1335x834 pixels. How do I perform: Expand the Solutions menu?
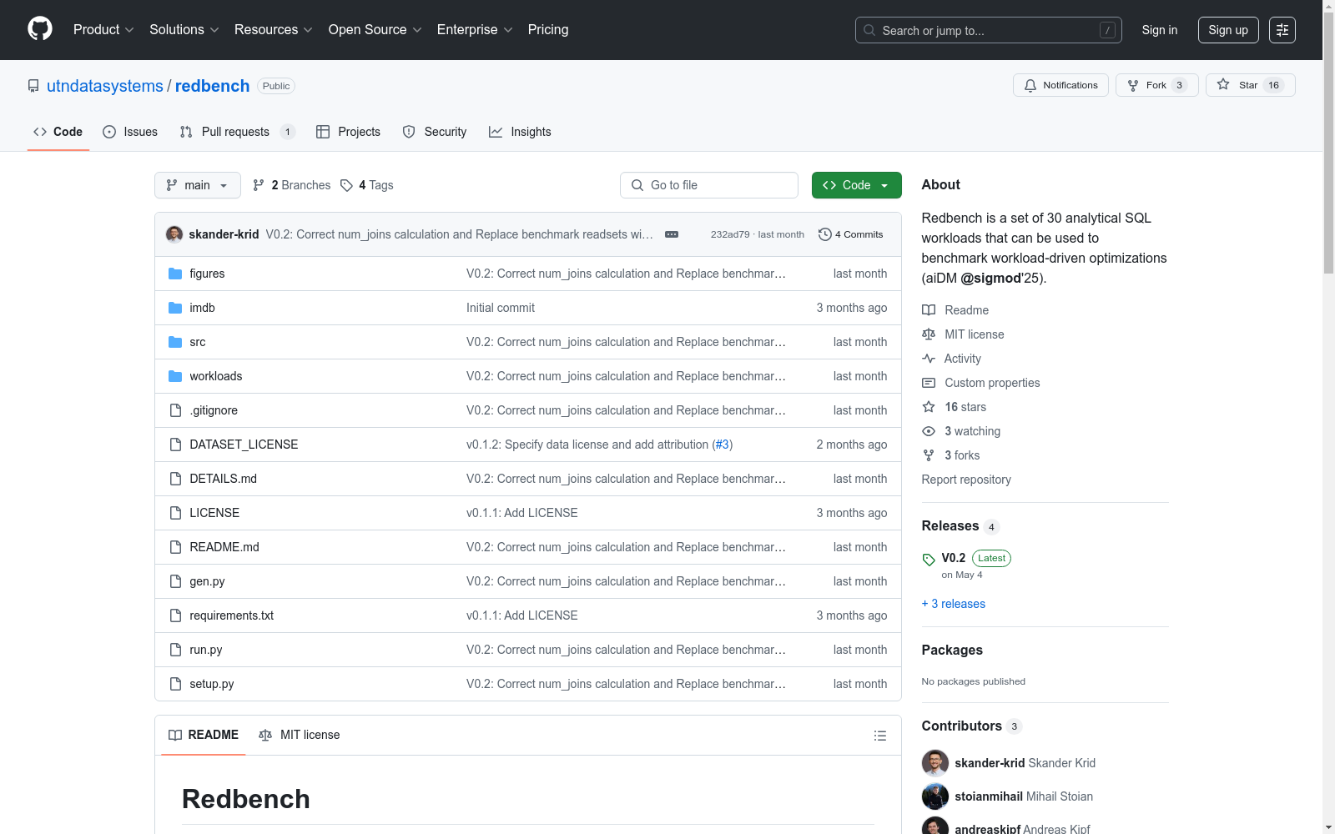(x=184, y=30)
